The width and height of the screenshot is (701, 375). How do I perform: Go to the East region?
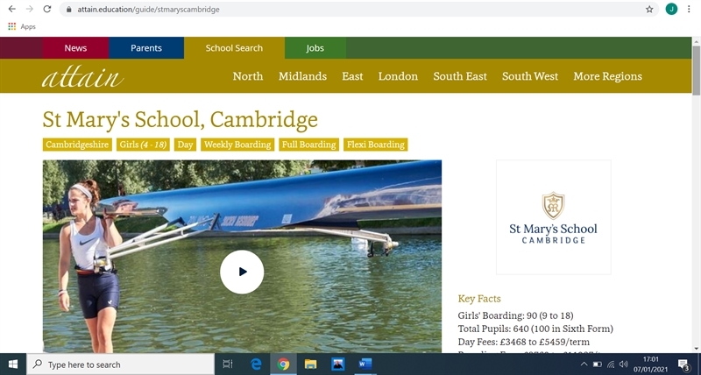click(x=352, y=76)
